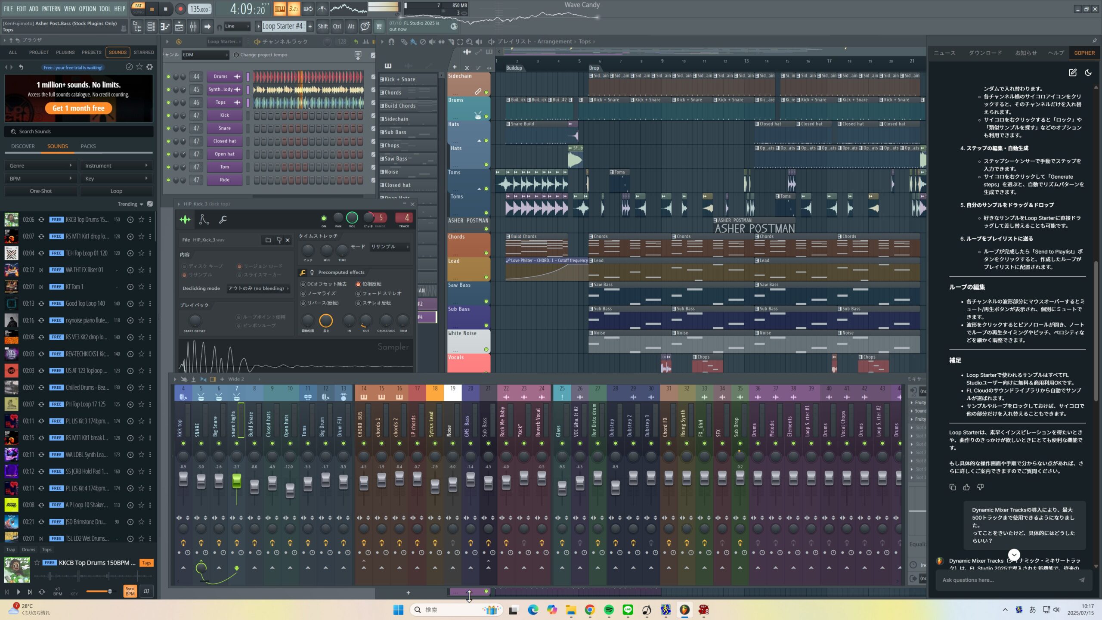Viewport: 1102px width, 620px height.
Task: Toggle the countdown before recording button
Action: pos(294,9)
